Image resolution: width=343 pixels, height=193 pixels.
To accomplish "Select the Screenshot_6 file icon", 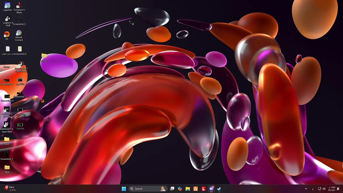I will pyautogui.click(x=20, y=51).
